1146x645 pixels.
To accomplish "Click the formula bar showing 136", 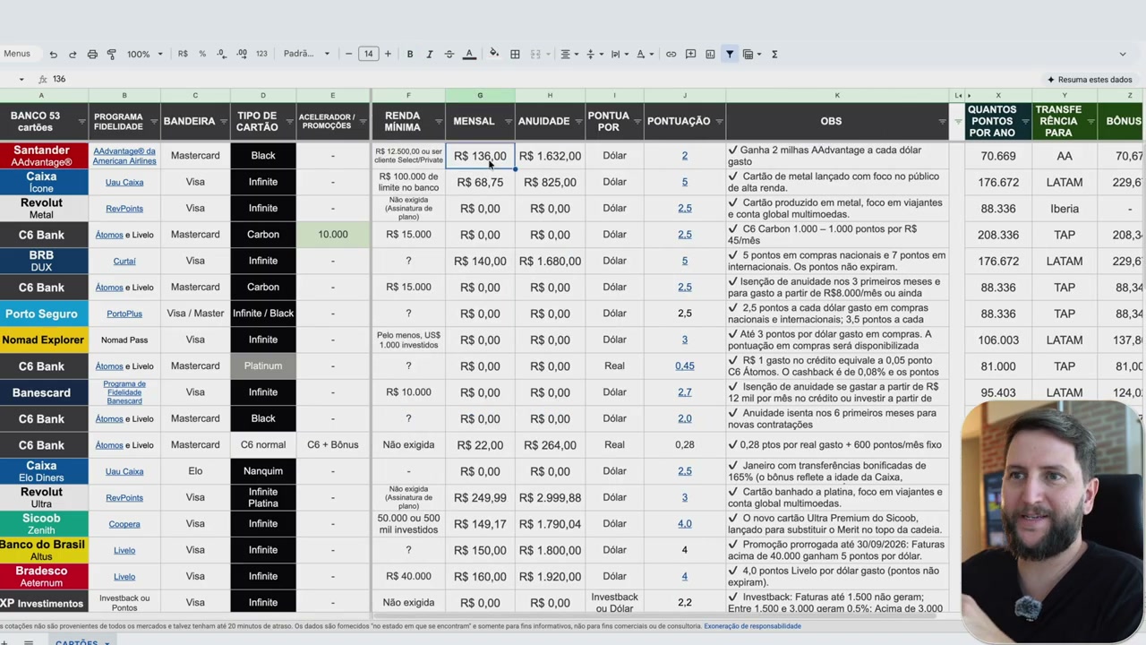I will coord(537,79).
